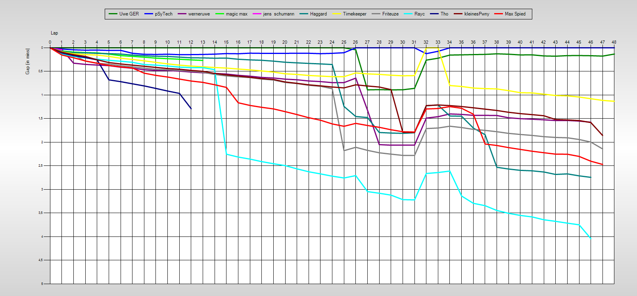Click lap number 34 label
The width and height of the screenshot is (637, 296).
(449, 42)
